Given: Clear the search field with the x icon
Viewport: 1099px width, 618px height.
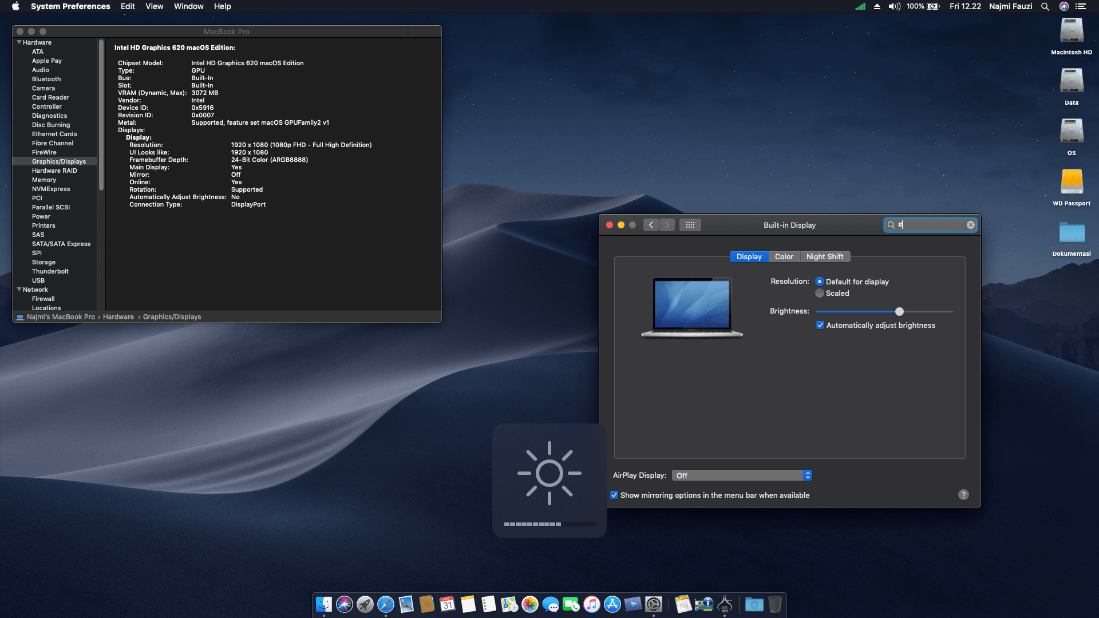Looking at the screenshot, I should click(x=971, y=225).
